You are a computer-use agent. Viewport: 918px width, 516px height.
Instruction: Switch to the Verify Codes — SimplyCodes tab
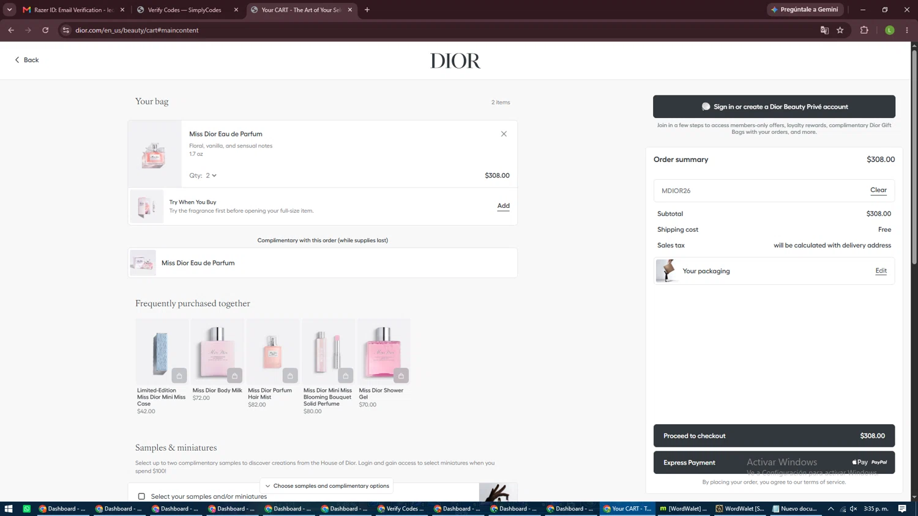tap(187, 10)
